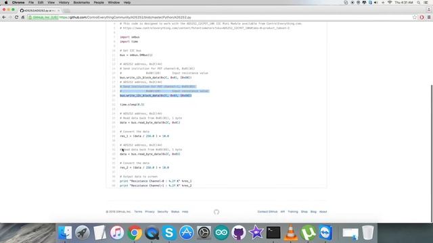Click the menu bar clock Thu 4:31 AM
This screenshot has width=433, height=243.
click(404, 3)
